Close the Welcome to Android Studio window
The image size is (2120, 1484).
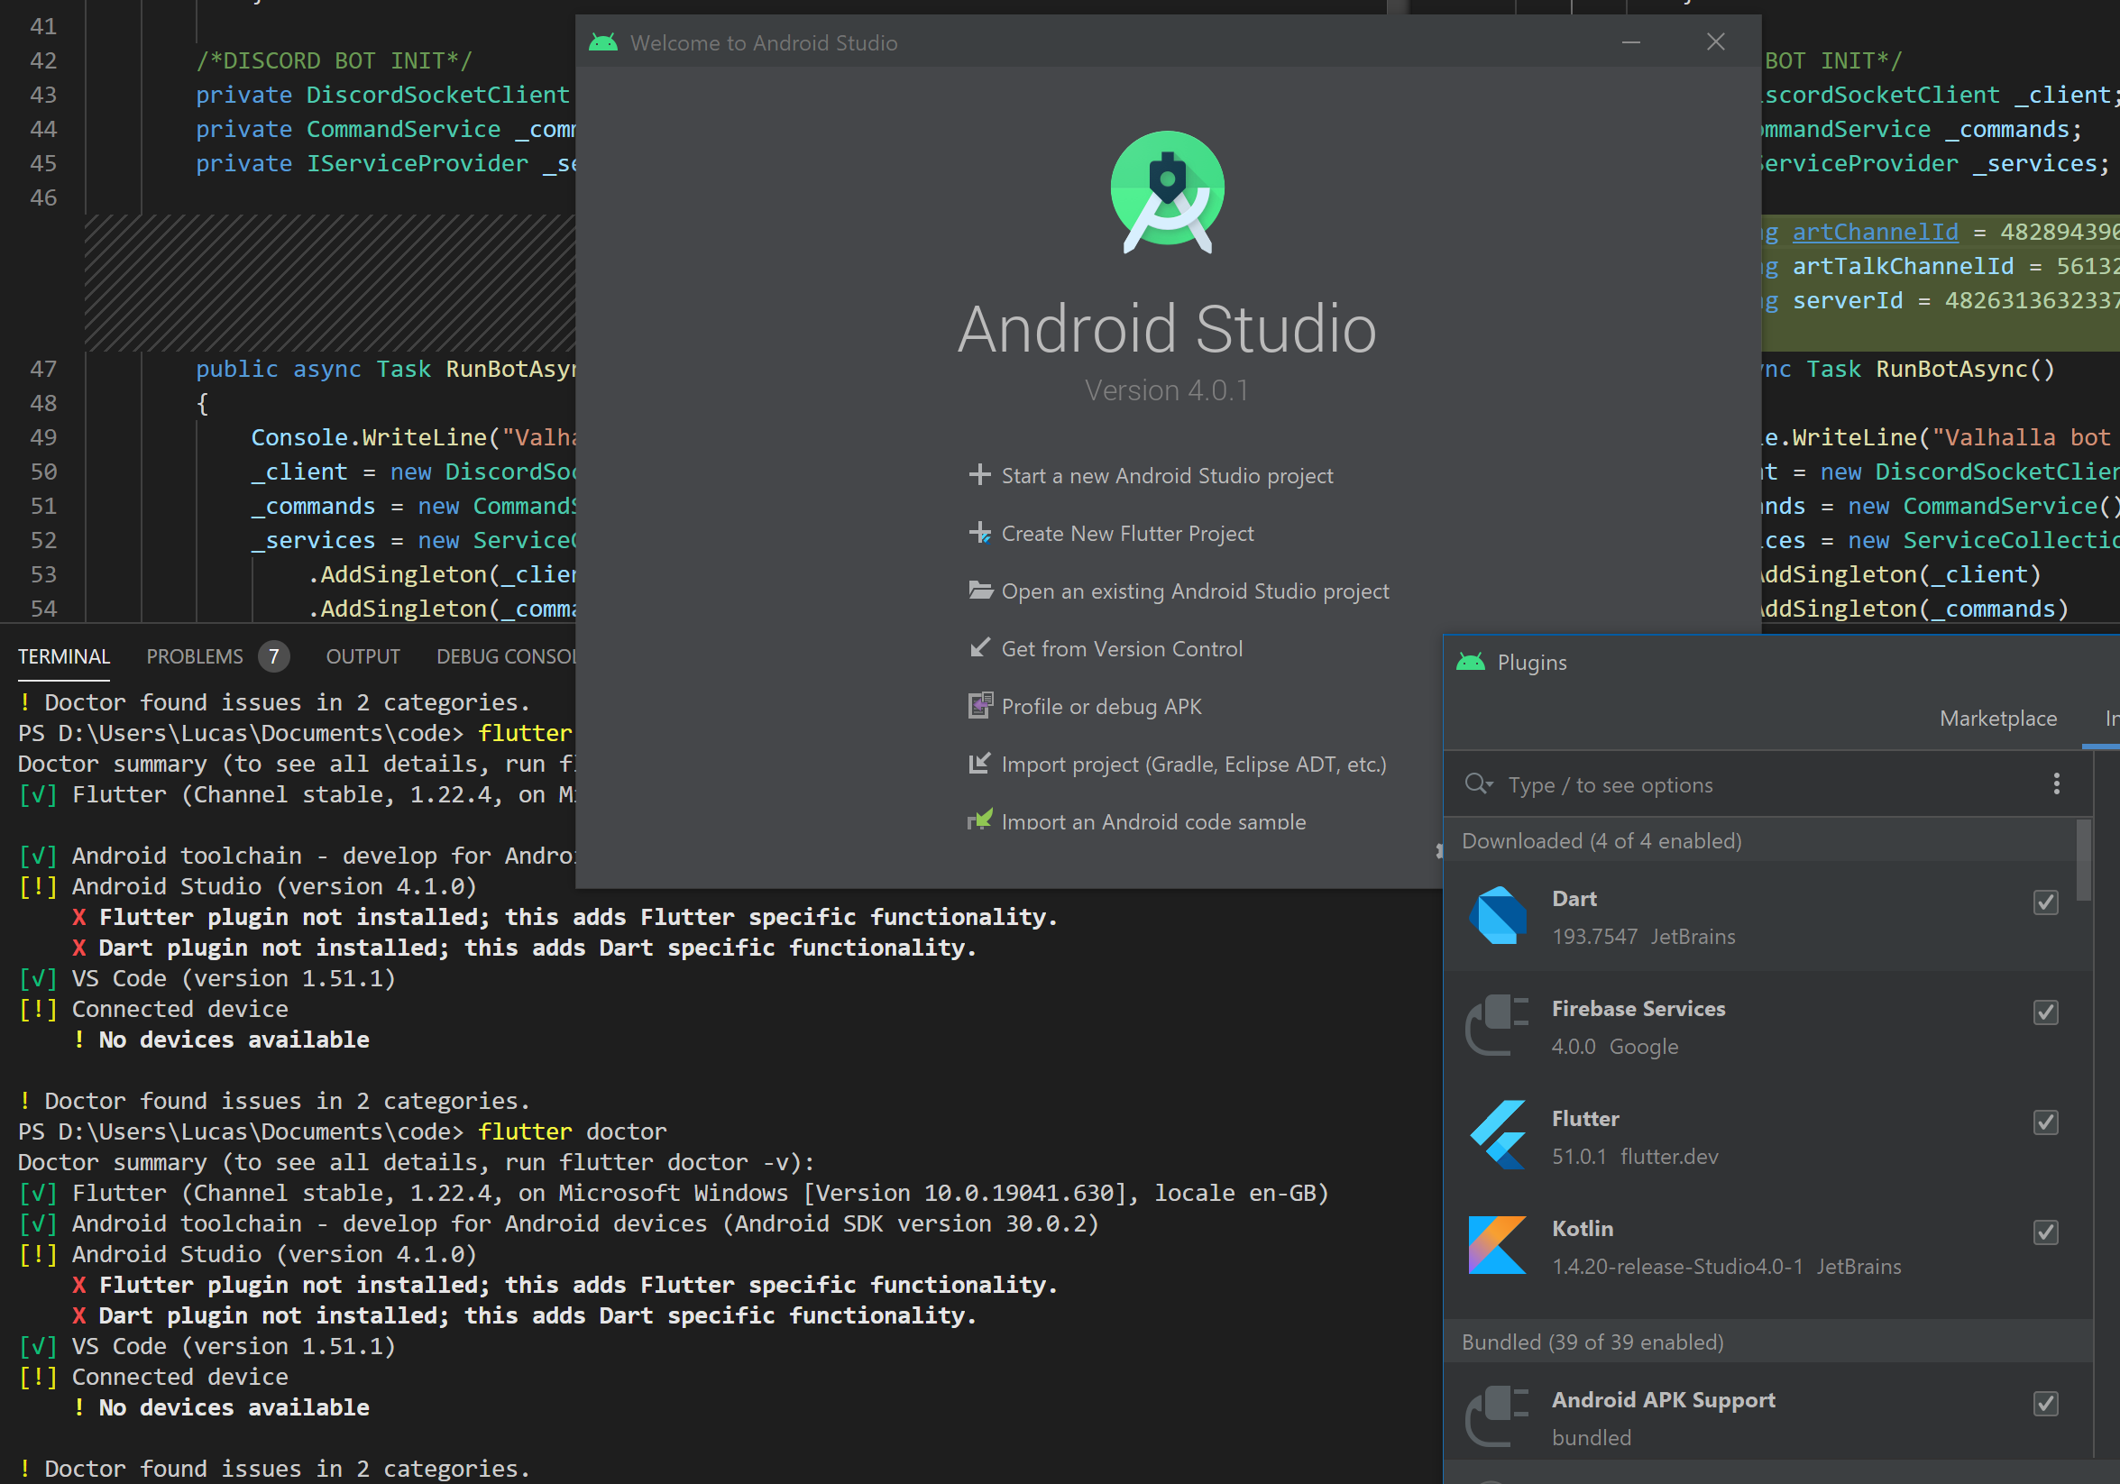pos(1716,42)
